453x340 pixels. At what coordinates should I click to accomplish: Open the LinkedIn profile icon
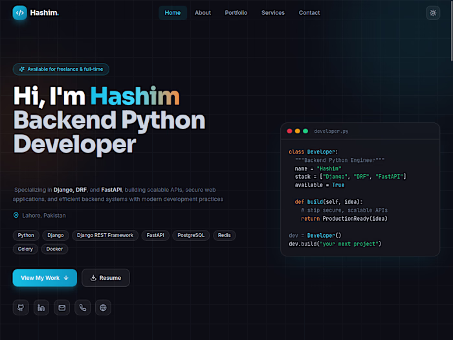point(41,308)
